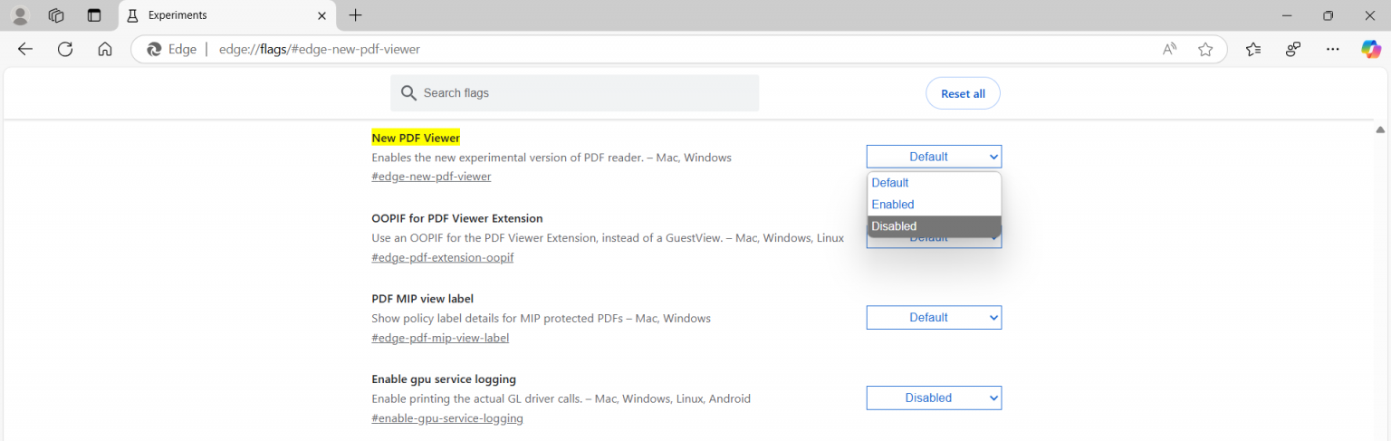Viewport: 1391px width, 441px height.
Task: Open Settings and more ellipsis menu
Action: click(1333, 49)
